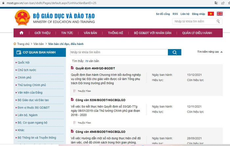
Task: Filter by Khác agency
Action: 21,130
